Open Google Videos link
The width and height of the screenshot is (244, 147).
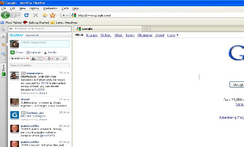[x=106, y=35]
